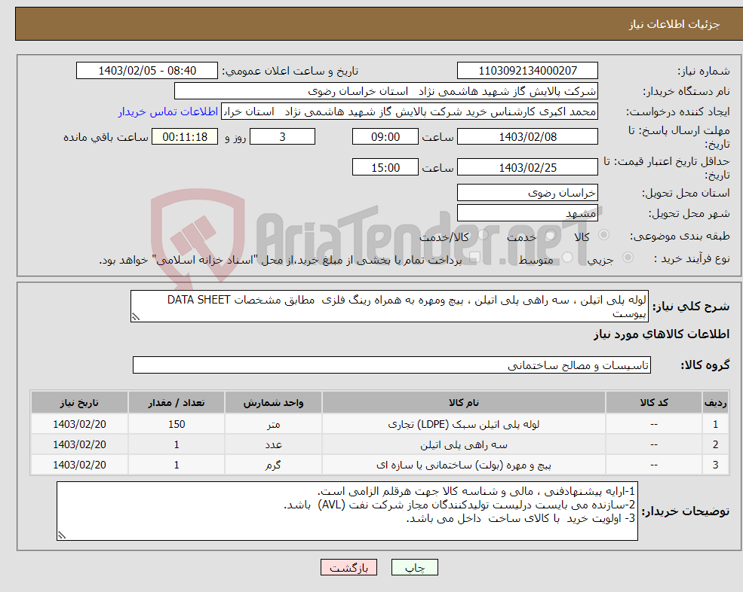Viewport: 743px width, 592px height.
Task: Click the need number field 1103092134000207
Action: click(527, 71)
